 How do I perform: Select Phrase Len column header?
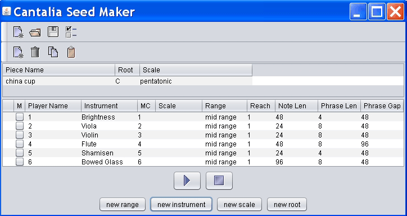click(x=340, y=106)
